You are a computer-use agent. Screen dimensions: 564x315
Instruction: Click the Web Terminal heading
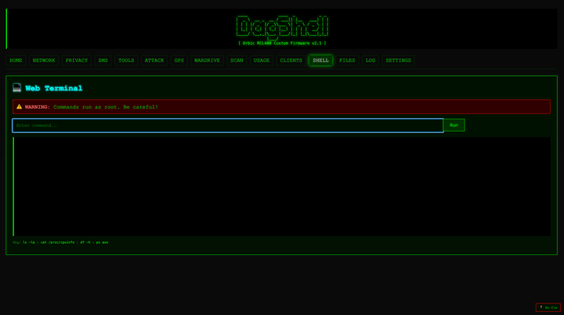pos(54,88)
